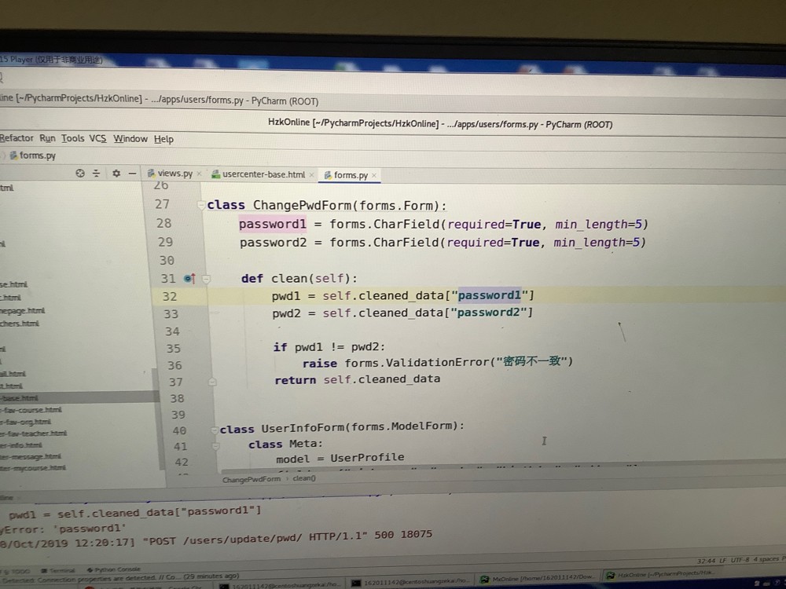Select the forms.py editor tab

coord(351,175)
